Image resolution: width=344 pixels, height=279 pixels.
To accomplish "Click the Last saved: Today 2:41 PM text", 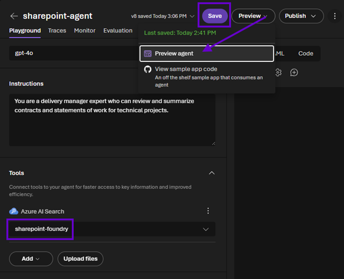I will [180, 33].
